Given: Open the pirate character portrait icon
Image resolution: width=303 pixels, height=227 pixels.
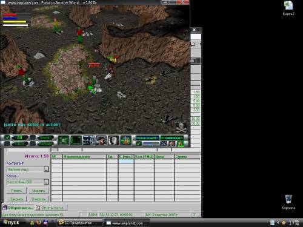Looking at the screenshot, I should [101, 140].
